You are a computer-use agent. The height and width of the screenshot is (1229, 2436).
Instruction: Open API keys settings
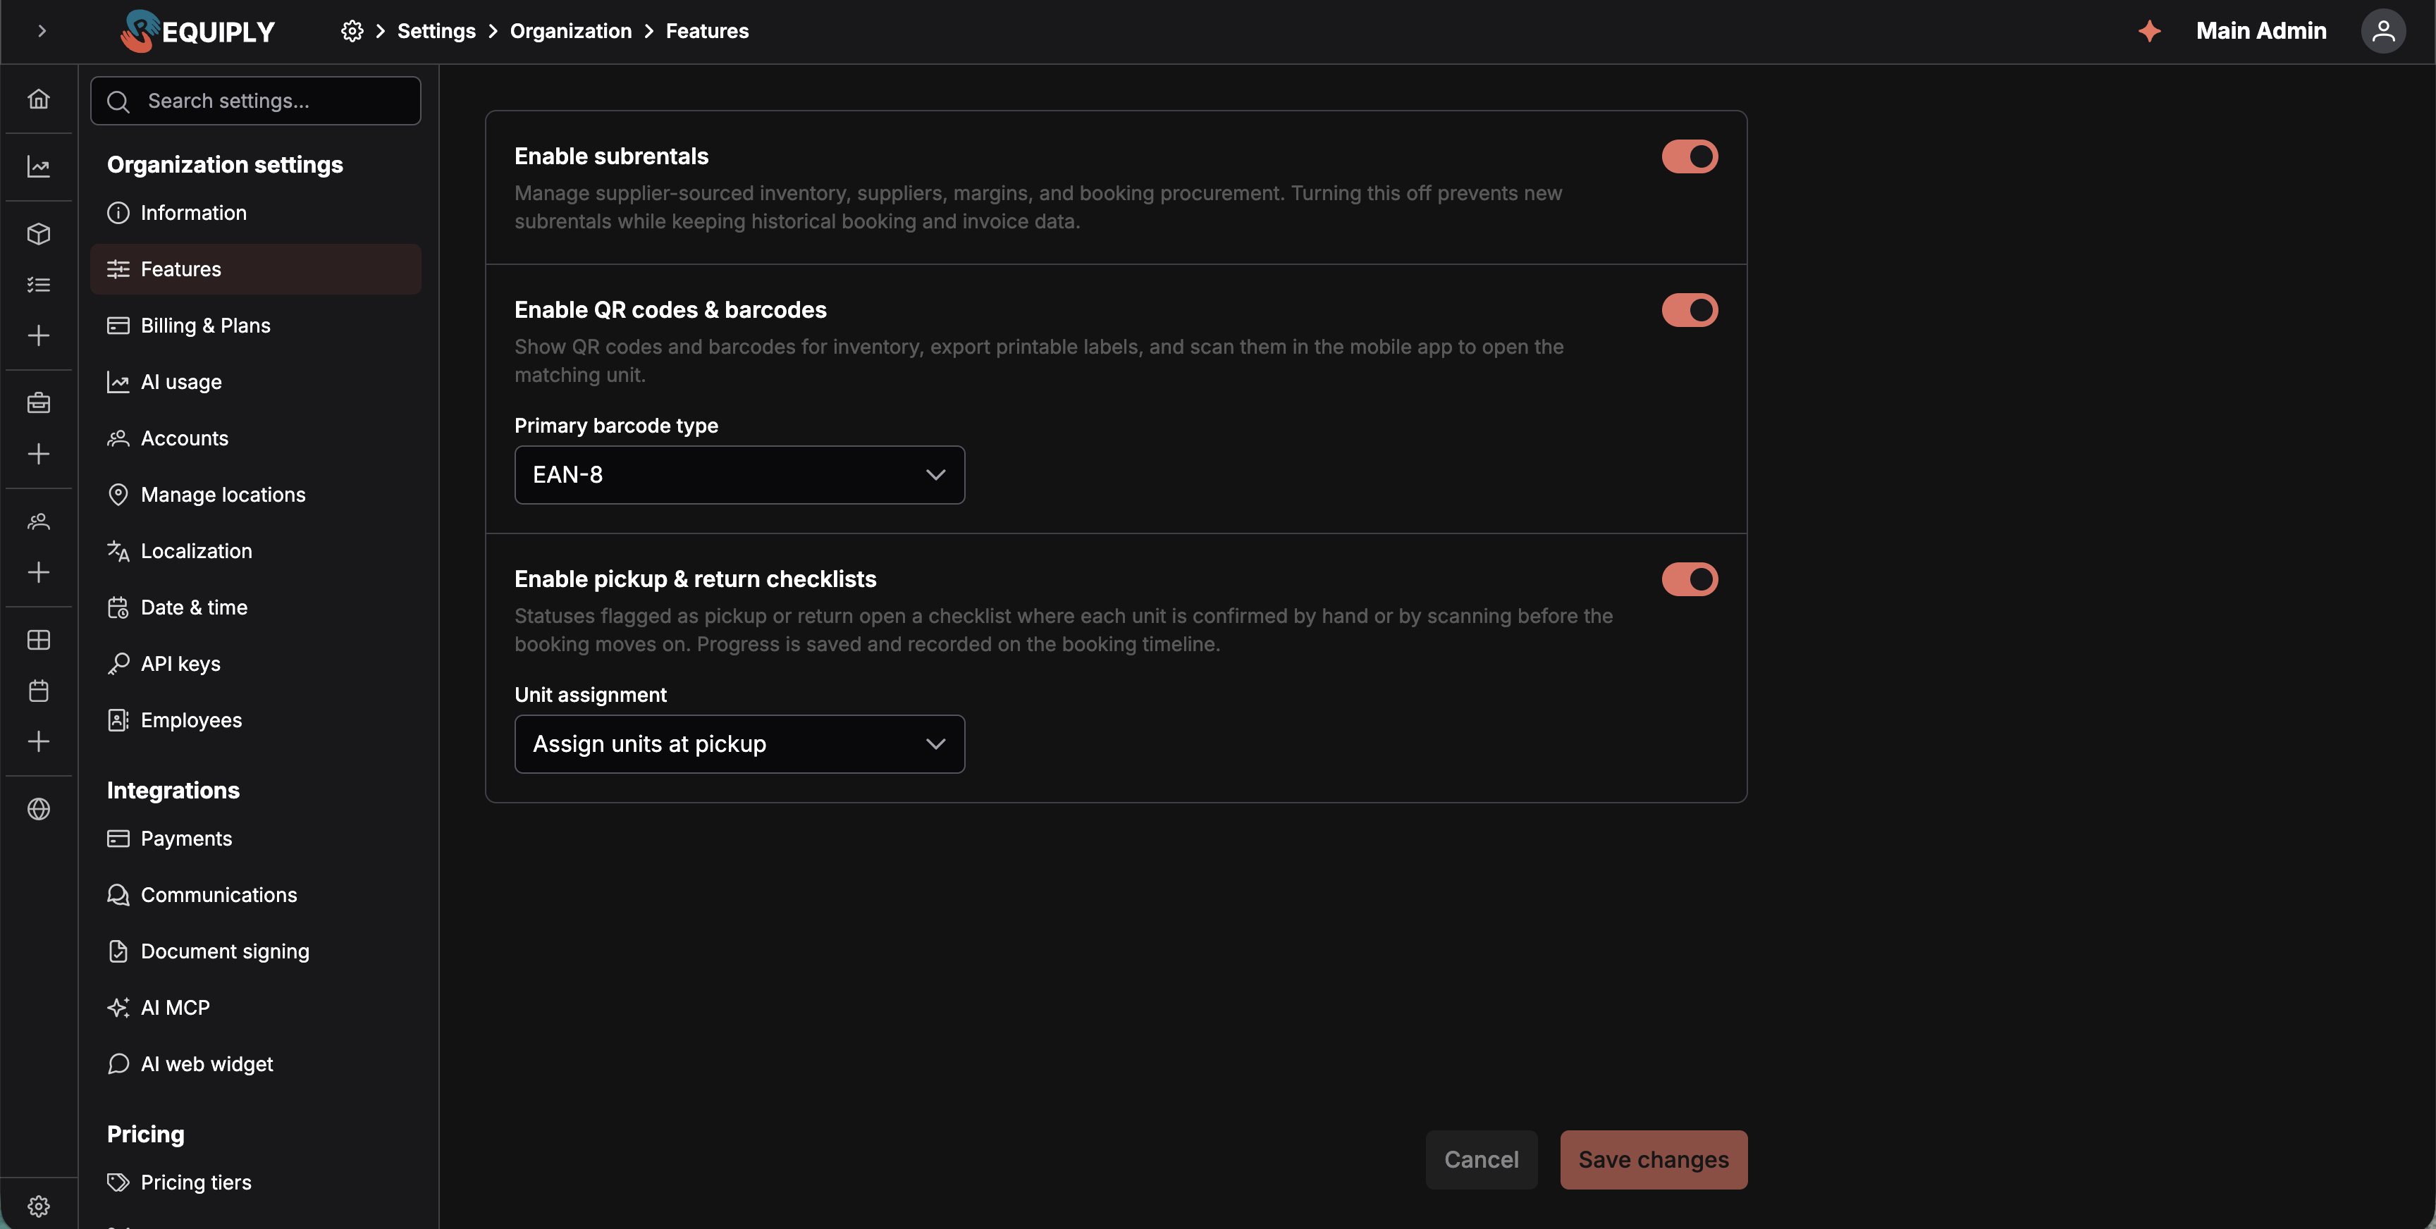tap(255, 664)
